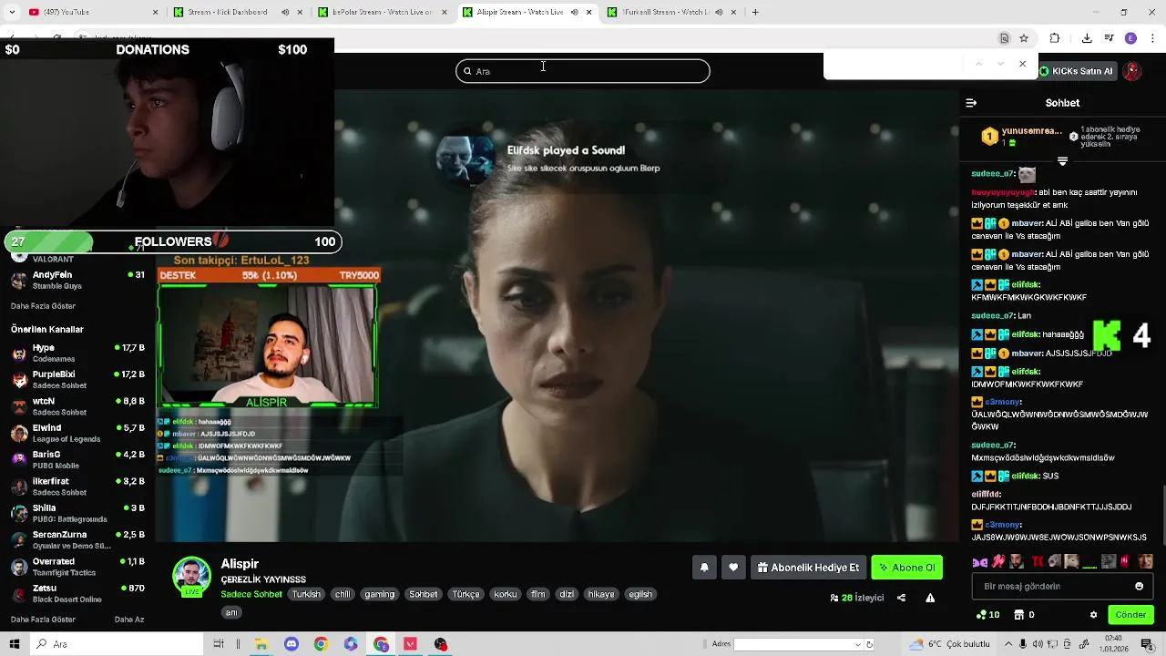This screenshot has width=1166, height=656.
Task: Switch to the bePolar Stream tab
Action: tap(383, 12)
